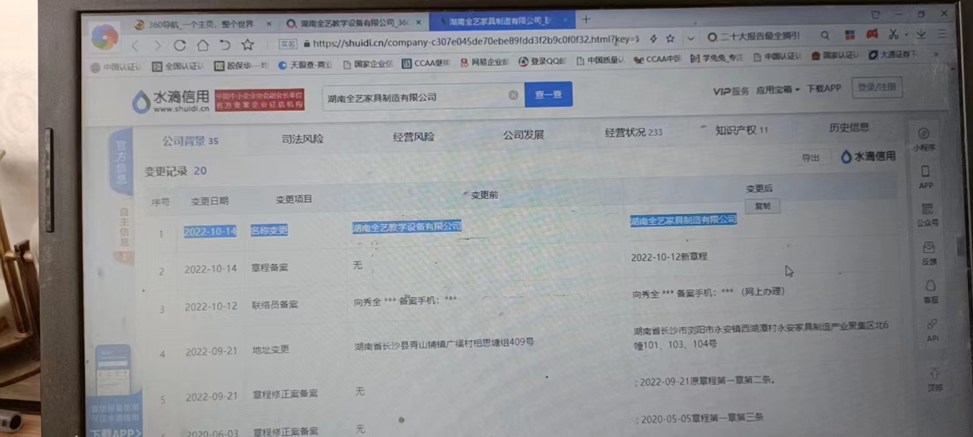Open the 网易企业邮 bookmark
The width and height of the screenshot is (973, 437).
(x=485, y=62)
